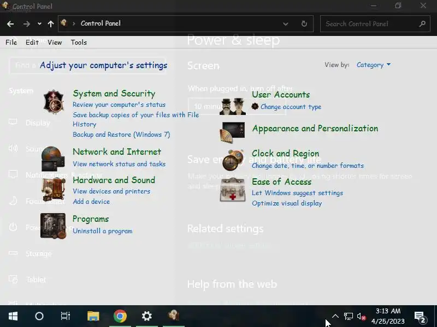
Task: Click the Search Control Panel field
Action: click(x=375, y=24)
